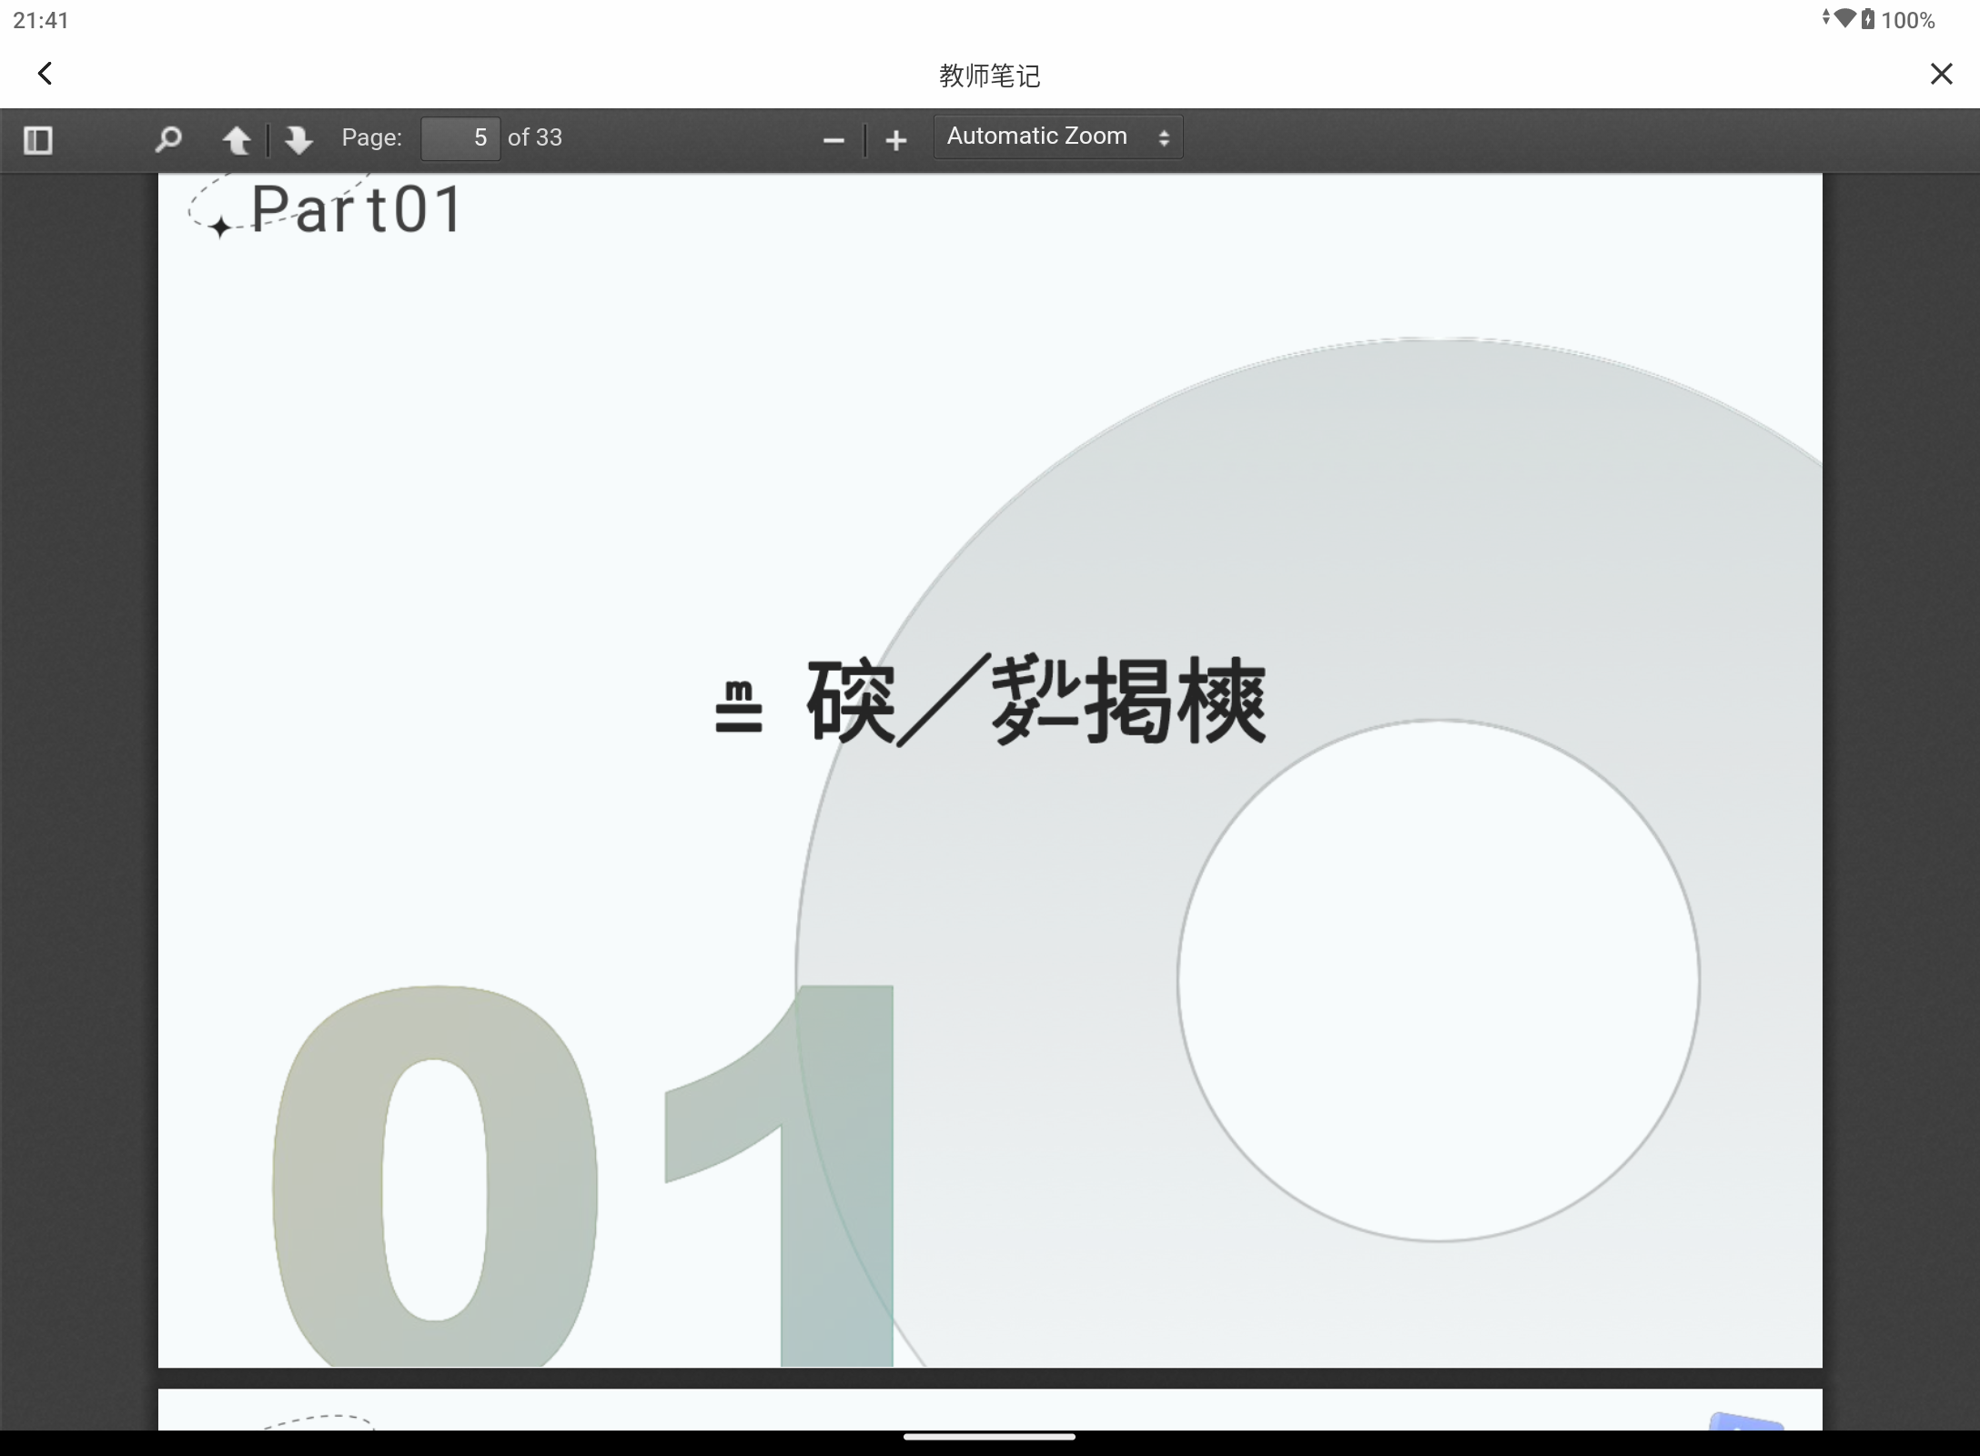Viewport: 1980px width, 1456px height.
Task: Go to the next page arrow
Action: click(x=298, y=139)
